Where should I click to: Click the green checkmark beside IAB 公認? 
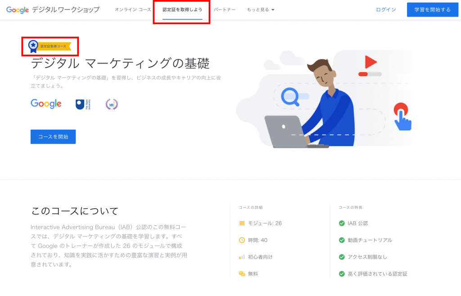tap(342, 223)
